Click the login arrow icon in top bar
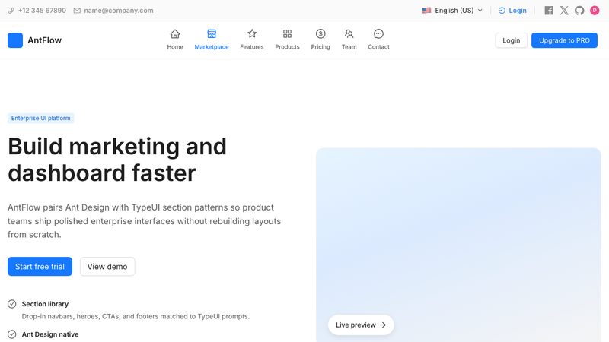609x342 pixels. click(502, 11)
